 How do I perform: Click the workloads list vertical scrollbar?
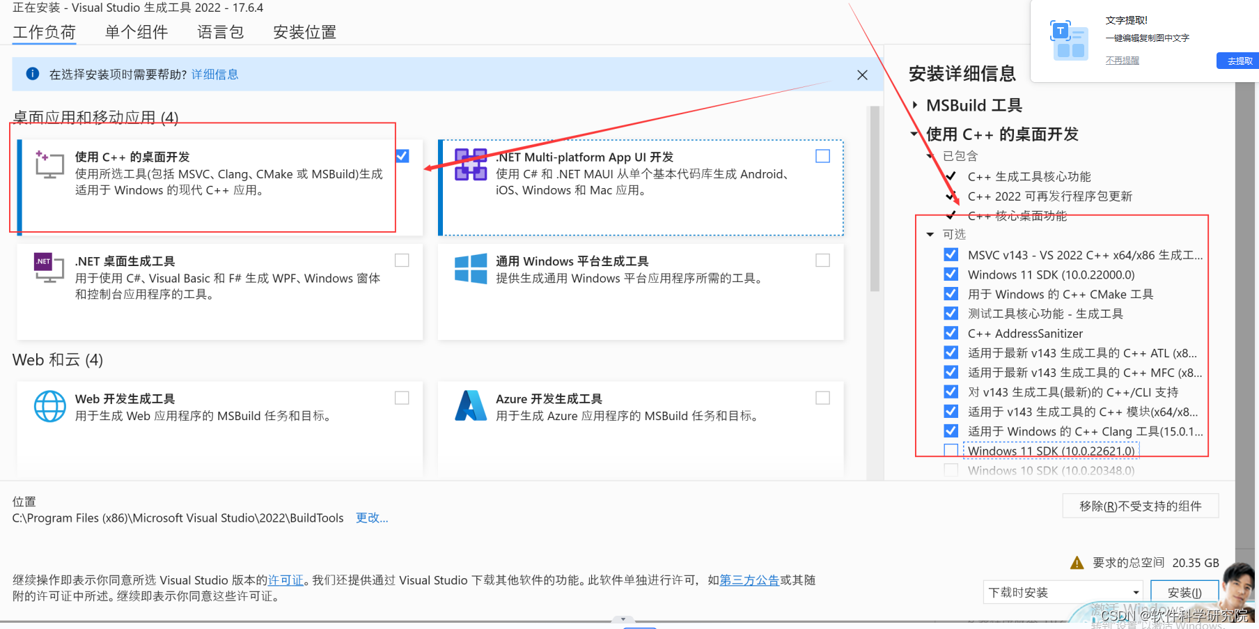pos(875,199)
